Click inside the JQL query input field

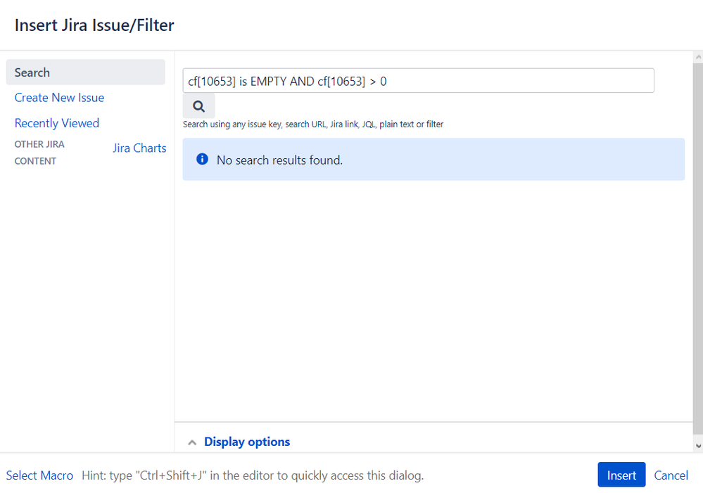pos(419,80)
